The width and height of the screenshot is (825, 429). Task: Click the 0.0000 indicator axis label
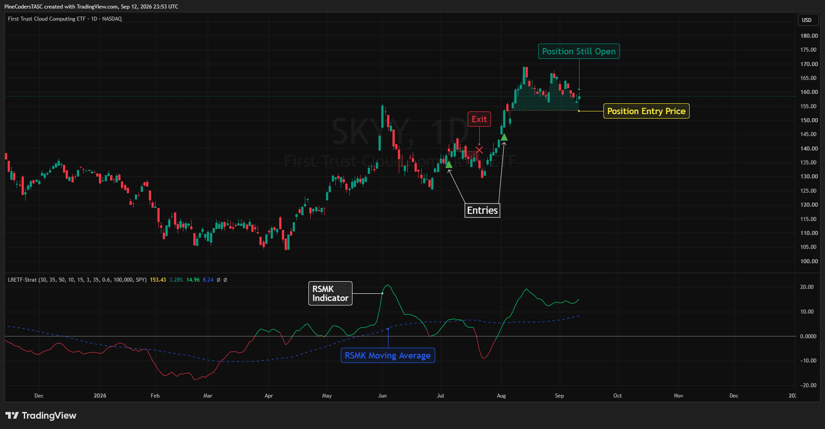[808, 336]
